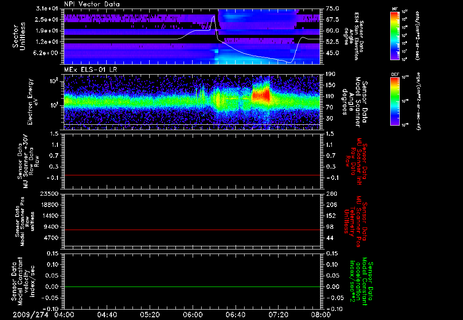The width and height of the screenshot is (463, 320).
Task: Click the 60.0 elevation angle tick
Action: pos(332,31)
